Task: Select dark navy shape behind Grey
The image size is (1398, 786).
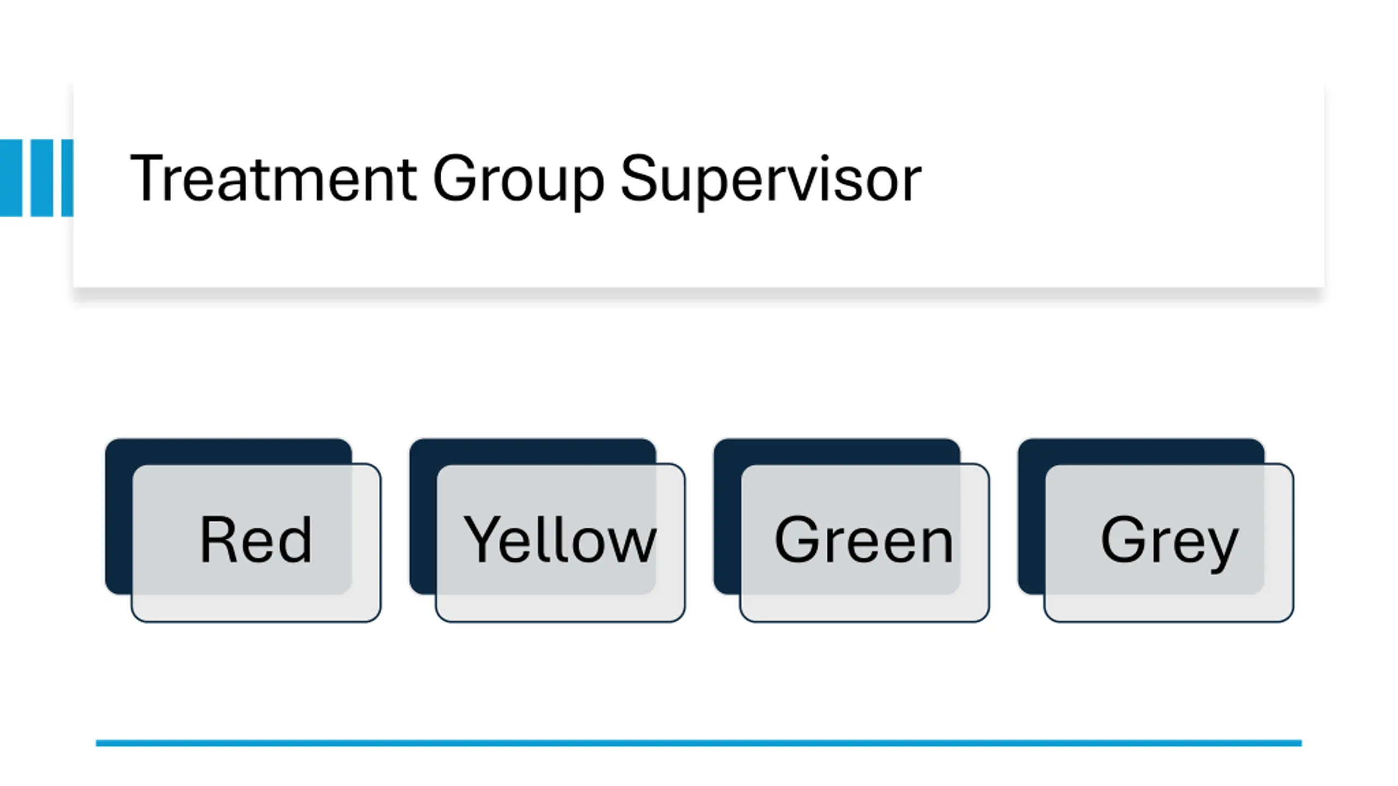Action: [1141, 451]
